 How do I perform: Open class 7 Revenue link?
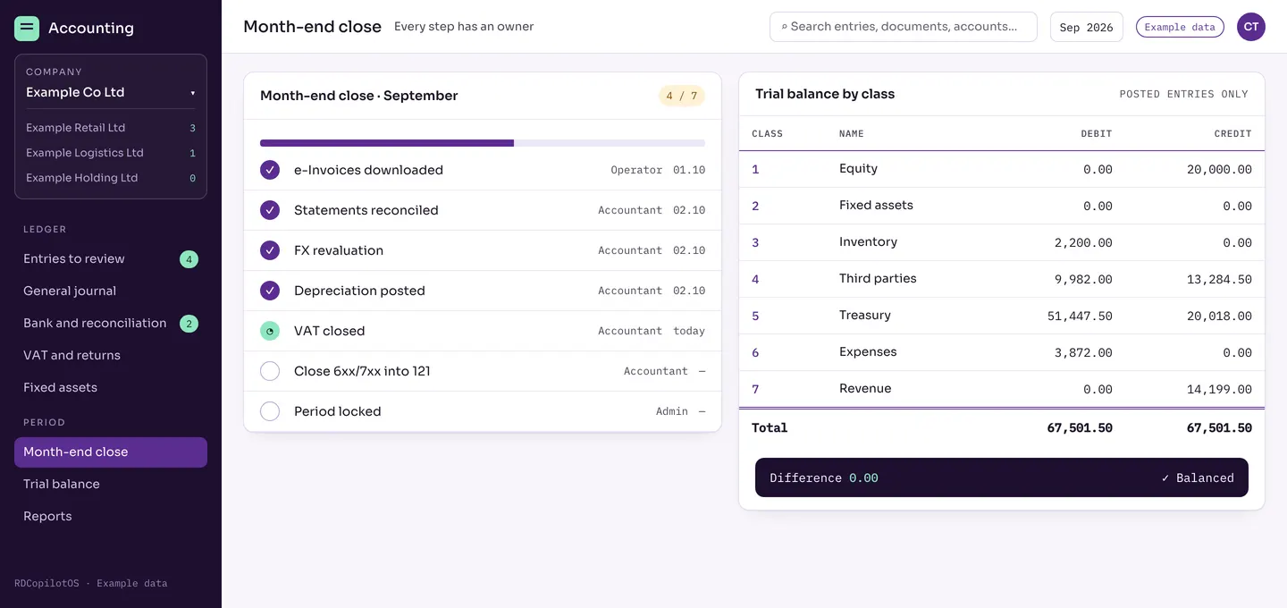(x=755, y=389)
